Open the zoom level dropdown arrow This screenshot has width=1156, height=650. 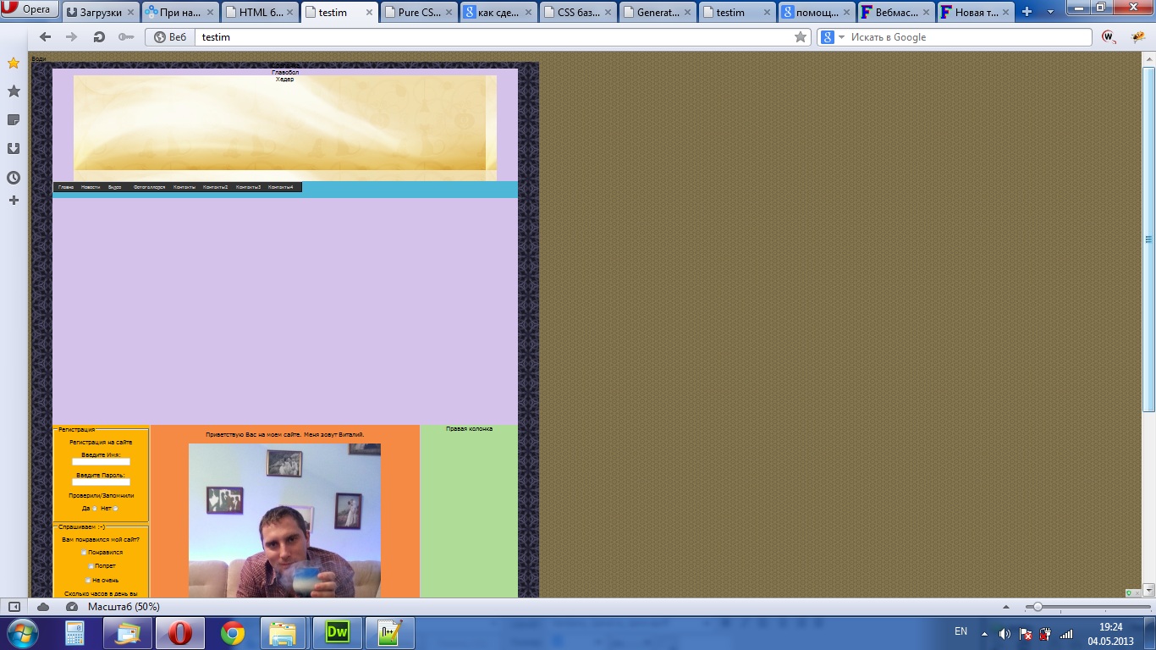1006,607
